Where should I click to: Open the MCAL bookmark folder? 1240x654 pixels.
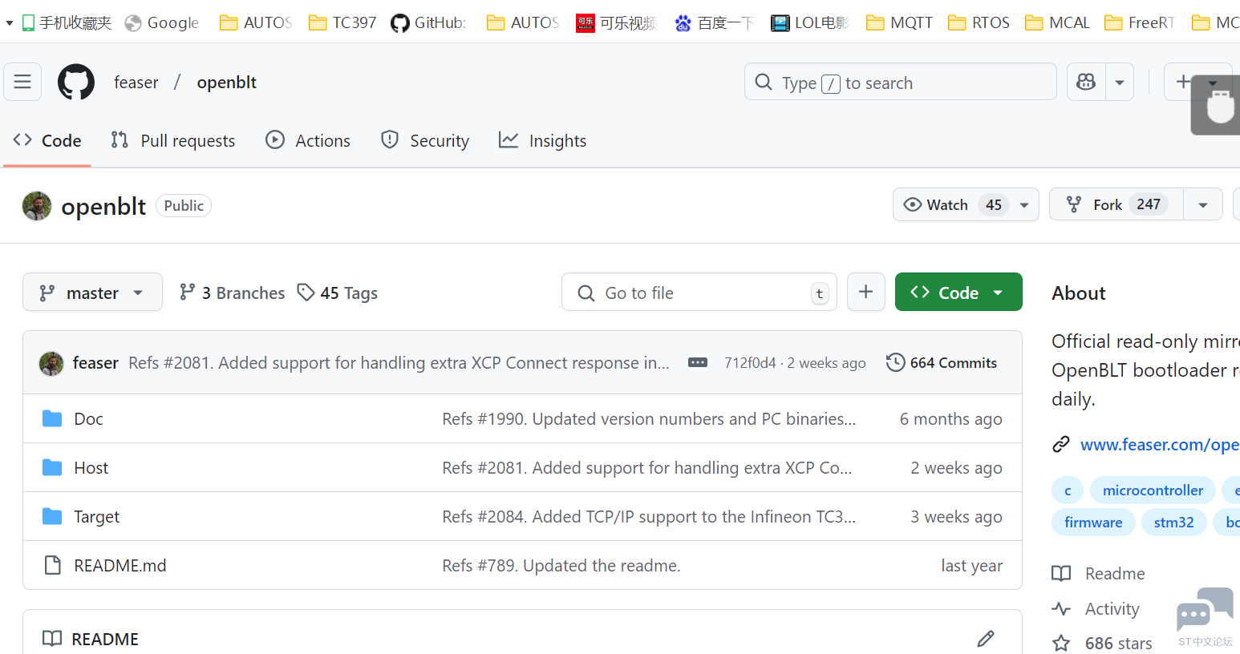[x=1057, y=22]
